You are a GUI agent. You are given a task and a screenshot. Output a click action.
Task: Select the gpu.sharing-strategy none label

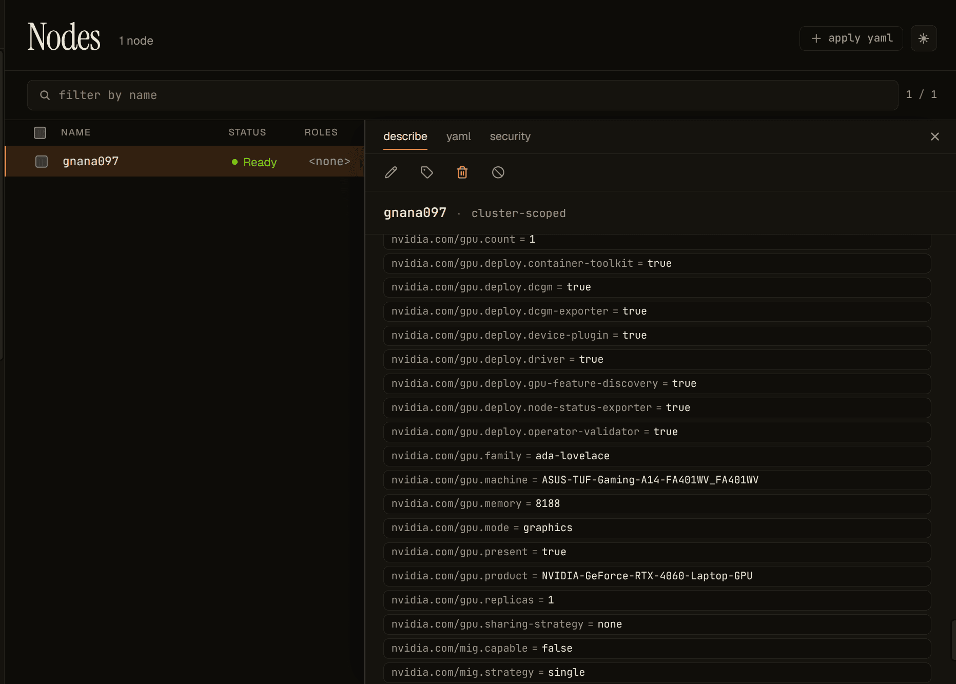point(657,624)
